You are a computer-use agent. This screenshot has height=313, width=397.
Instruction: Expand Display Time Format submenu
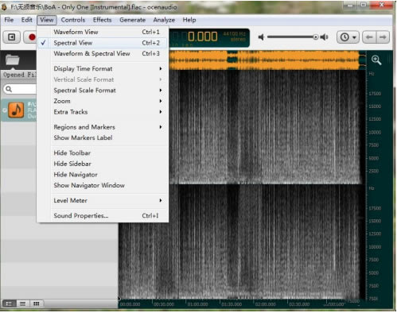coord(103,68)
